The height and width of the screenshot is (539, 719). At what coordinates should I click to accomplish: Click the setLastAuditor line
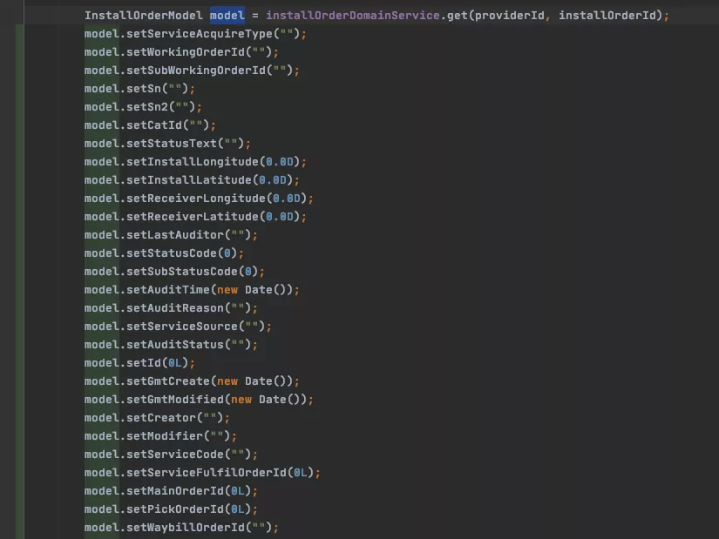[171, 235]
